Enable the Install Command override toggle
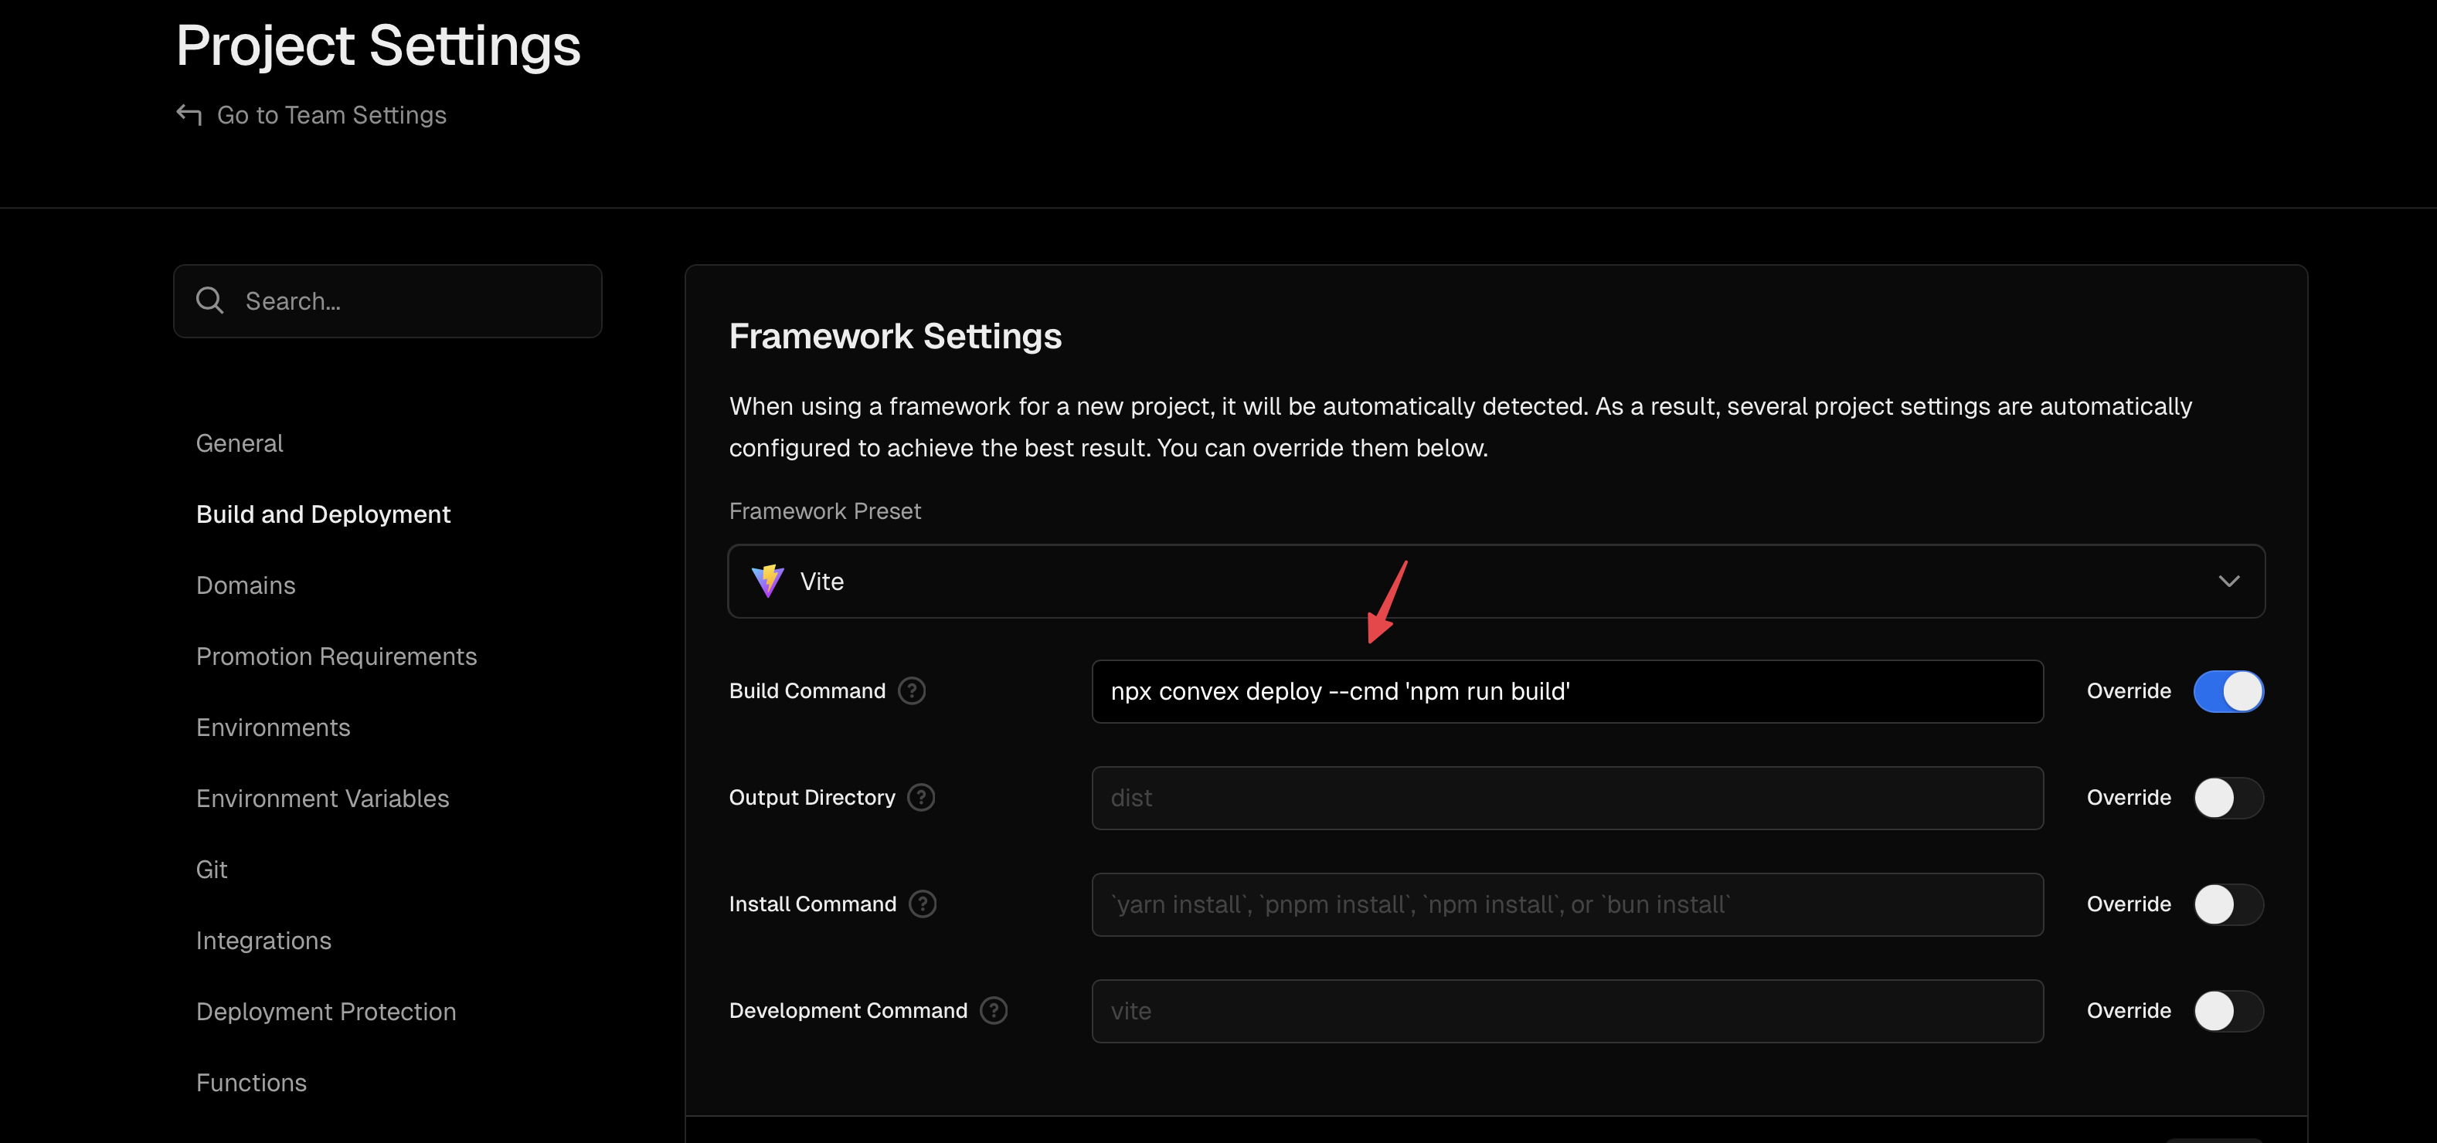The width and height of the screenshot is (2437, 1143). (2228, 905)
